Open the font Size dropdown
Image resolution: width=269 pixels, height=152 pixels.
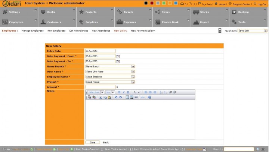[113, 92]
